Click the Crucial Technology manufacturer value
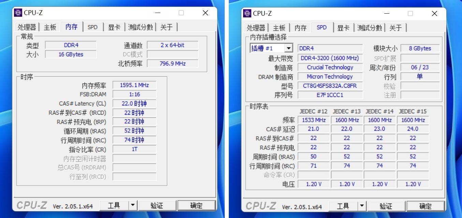This screenshot has height=218, width=462. pos(330,67)
